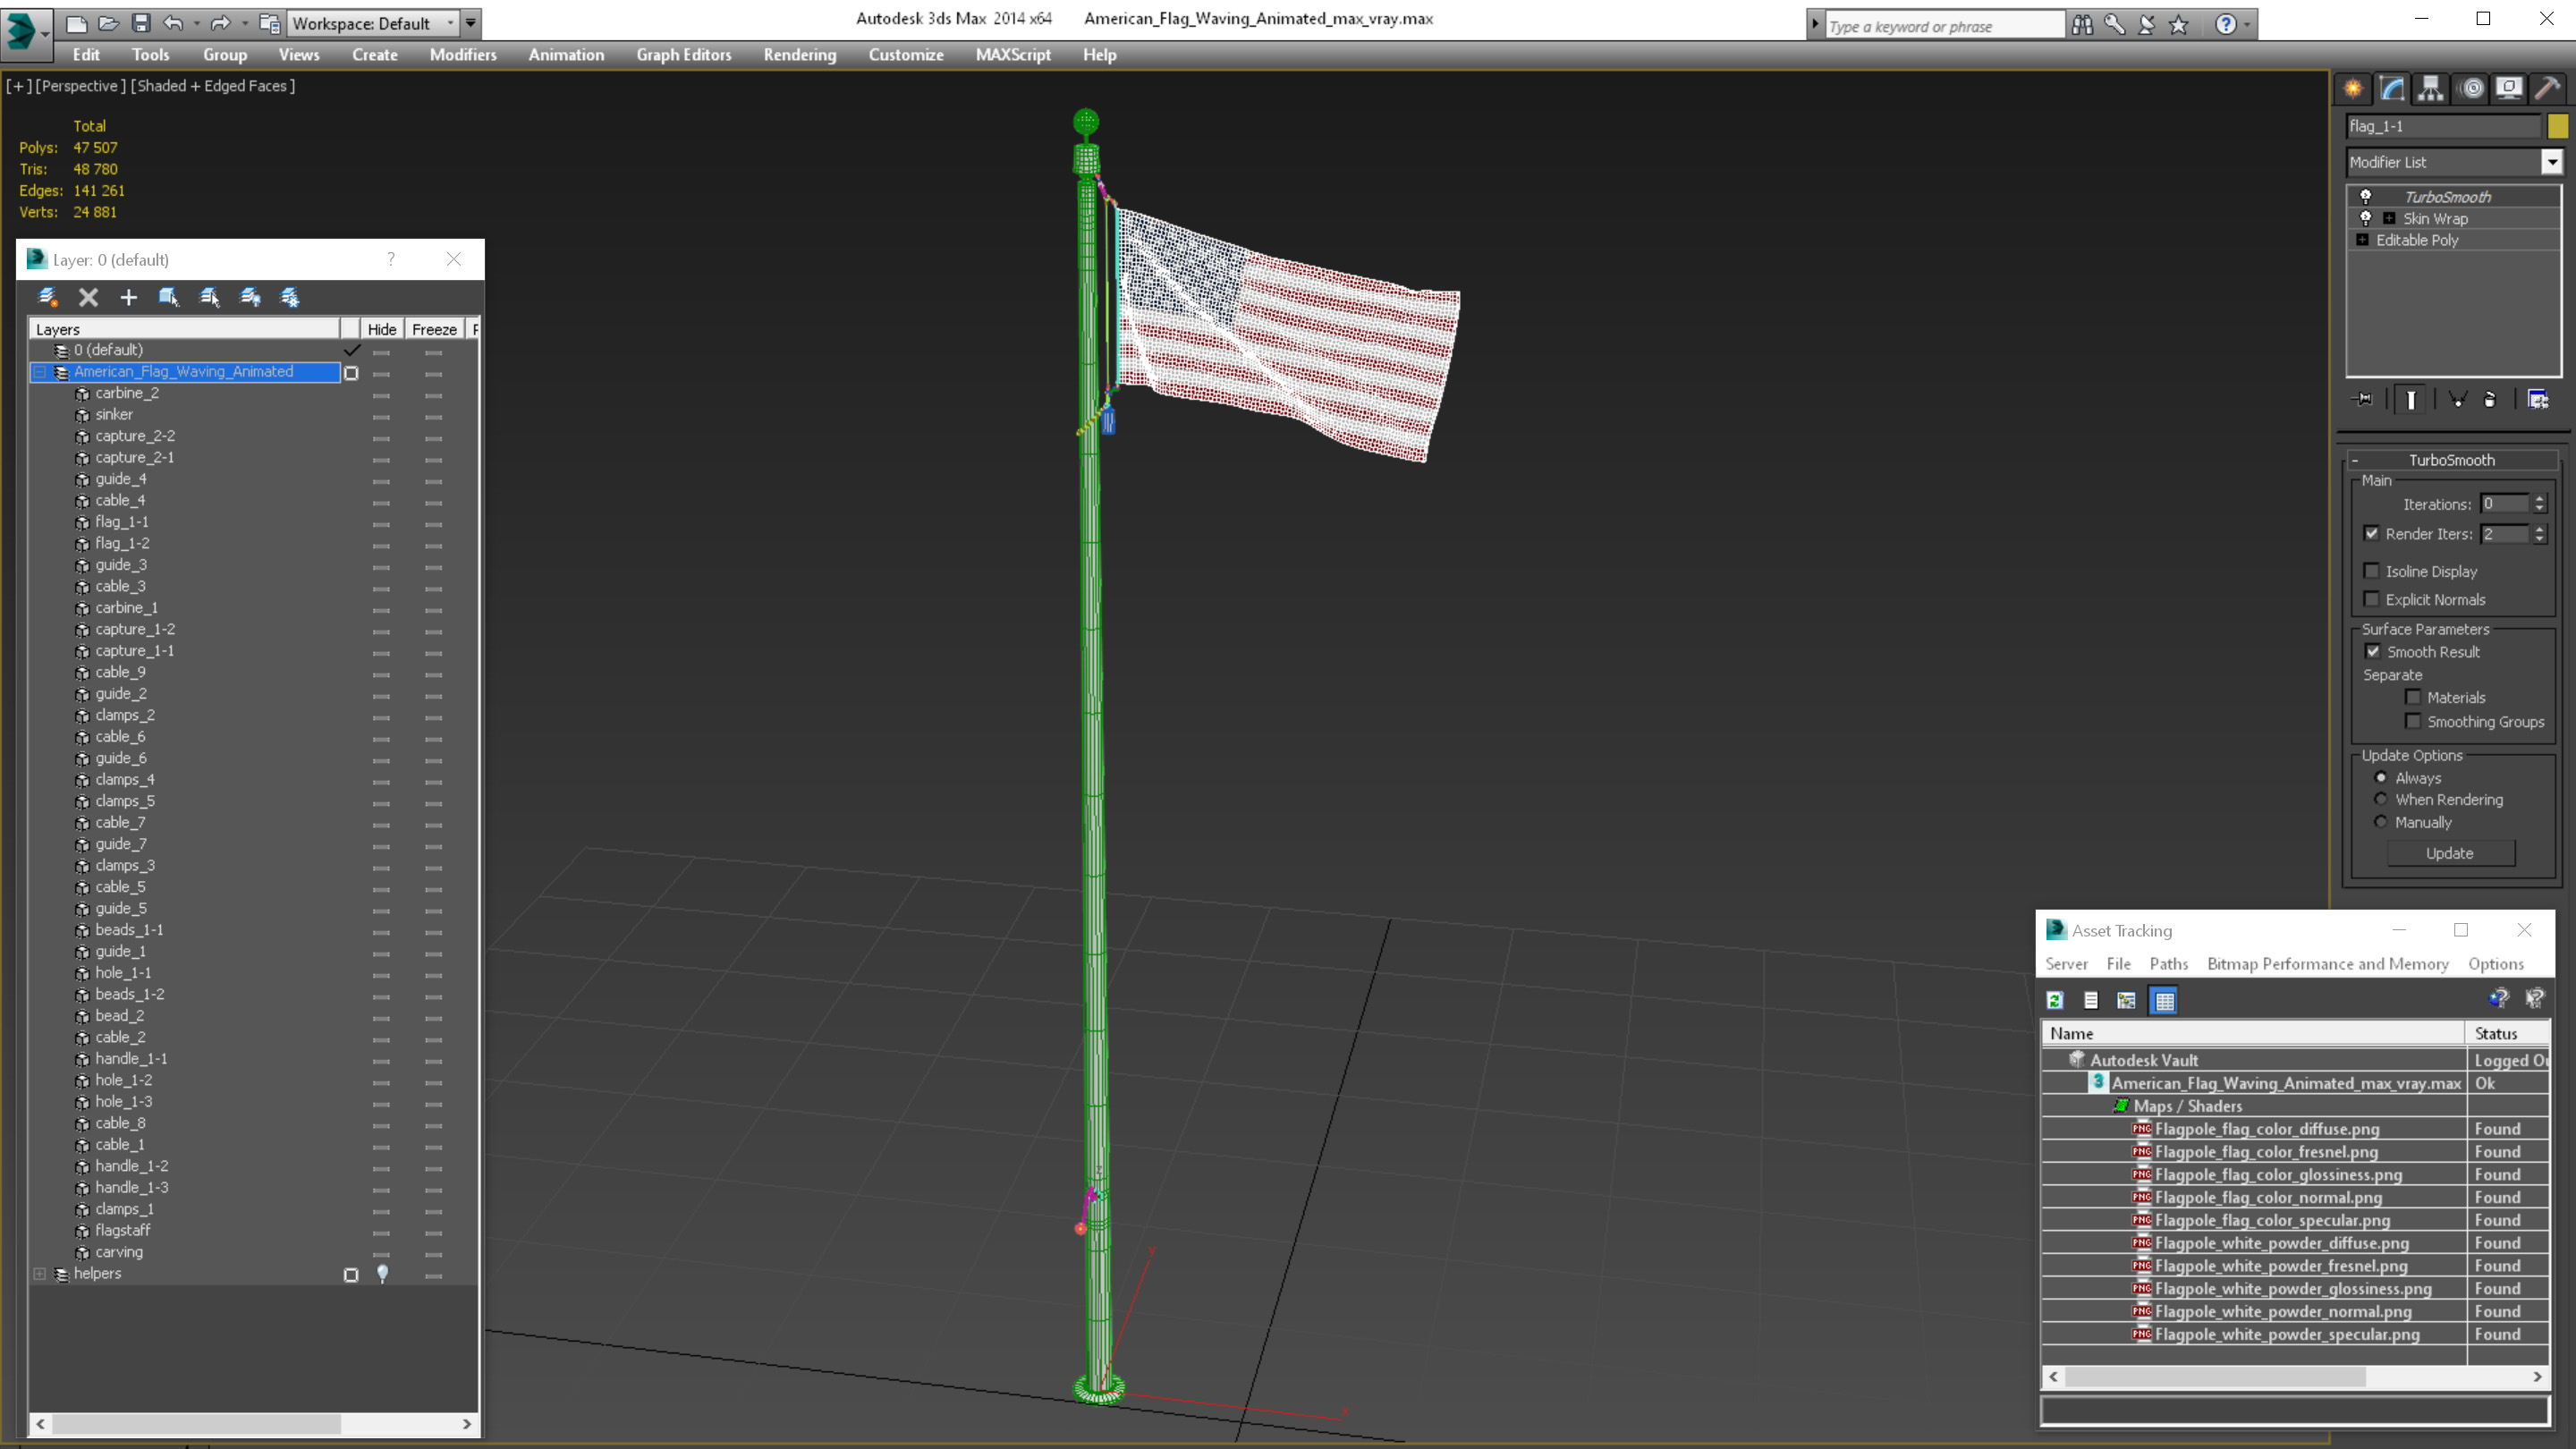Click the Open File folder icon
2576x1449 pixels.
108,23
